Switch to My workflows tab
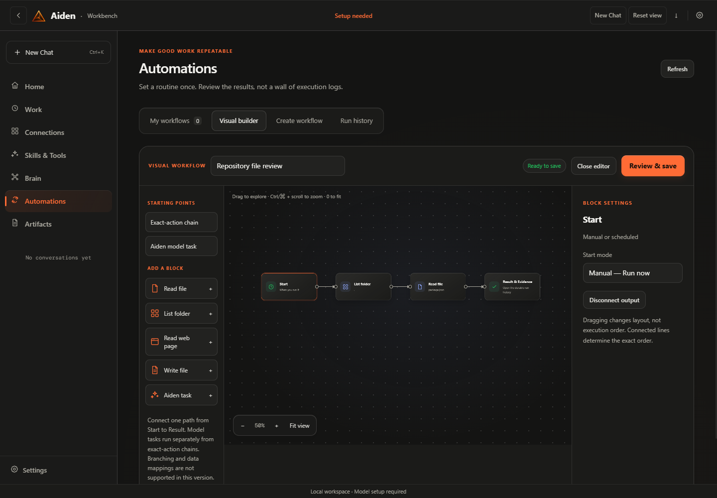717x498 pixels. coord(175,121)
